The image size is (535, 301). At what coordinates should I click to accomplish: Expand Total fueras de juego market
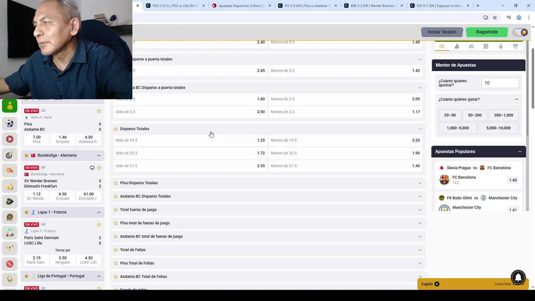pyautogui.click(x=268, y=209)
